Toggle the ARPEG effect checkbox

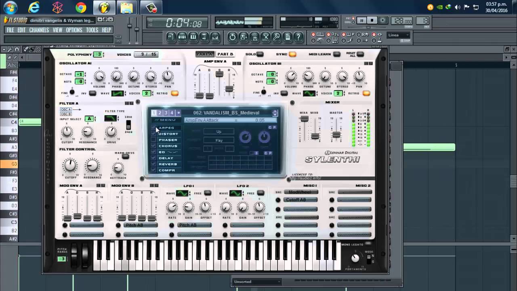[x=153, y=128]
